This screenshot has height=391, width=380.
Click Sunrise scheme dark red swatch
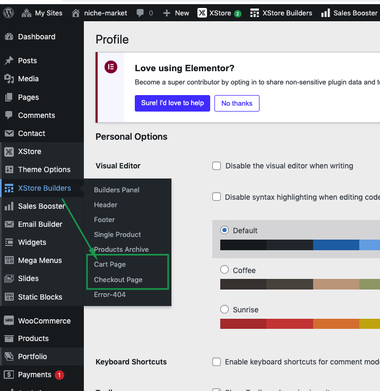tap(243, 324)
